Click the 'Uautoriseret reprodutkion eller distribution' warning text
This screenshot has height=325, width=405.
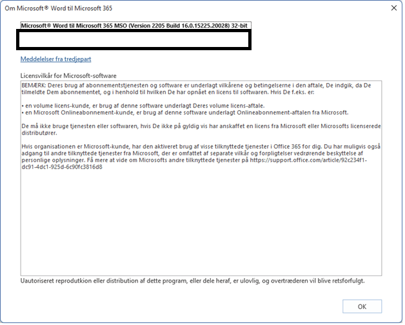pyautogui.click(x=192, y=281)
